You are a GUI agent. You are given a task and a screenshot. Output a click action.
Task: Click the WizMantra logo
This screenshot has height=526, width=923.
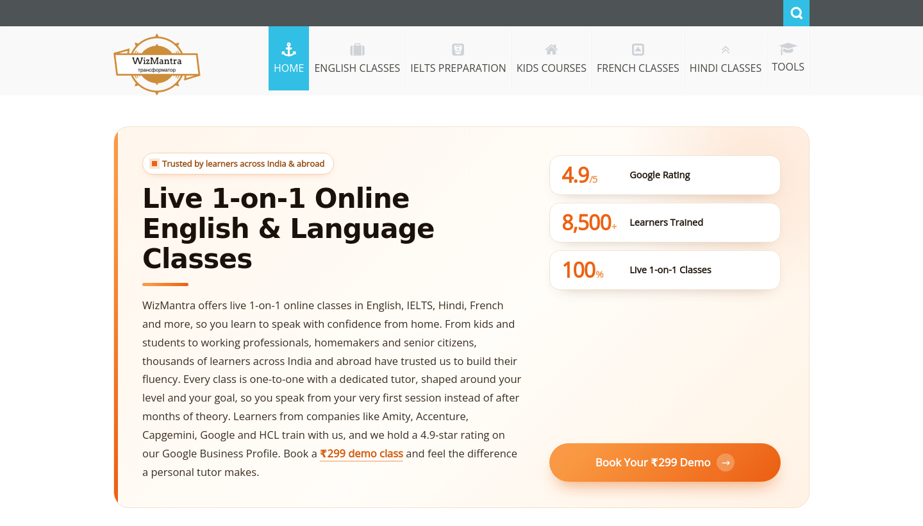[x=157, y=65]
